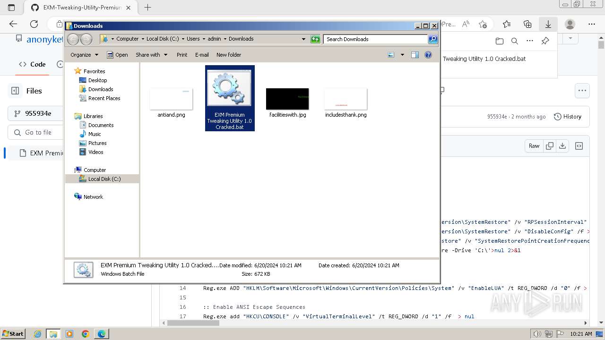Image resolution: width=605 pixels, height=340 pixels.
Task: Toggle the Explorer preview pane icon
Action: coord(415,55)
